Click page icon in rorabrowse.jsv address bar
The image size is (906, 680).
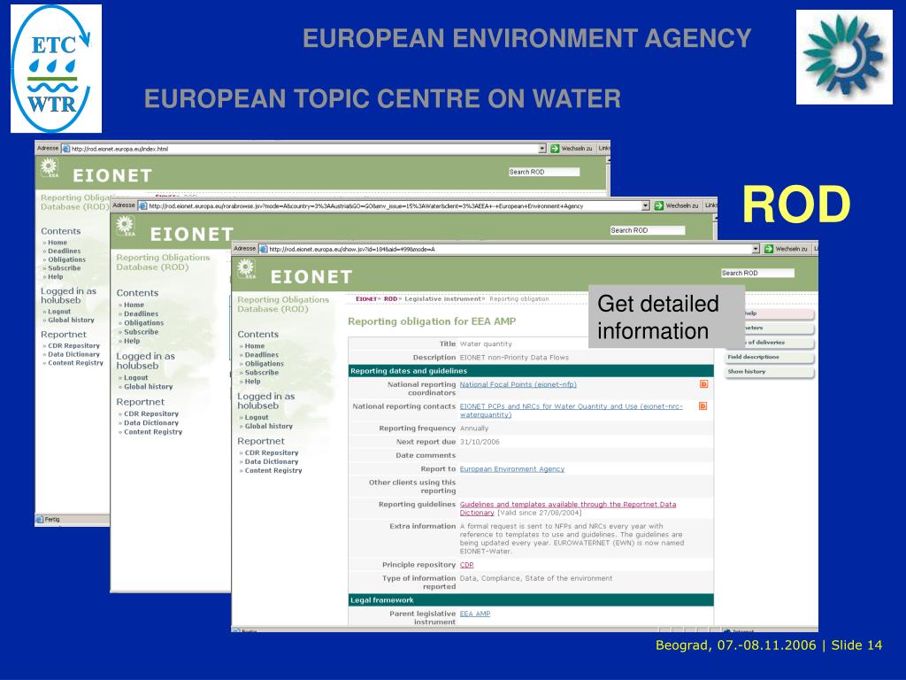point(143,205)
